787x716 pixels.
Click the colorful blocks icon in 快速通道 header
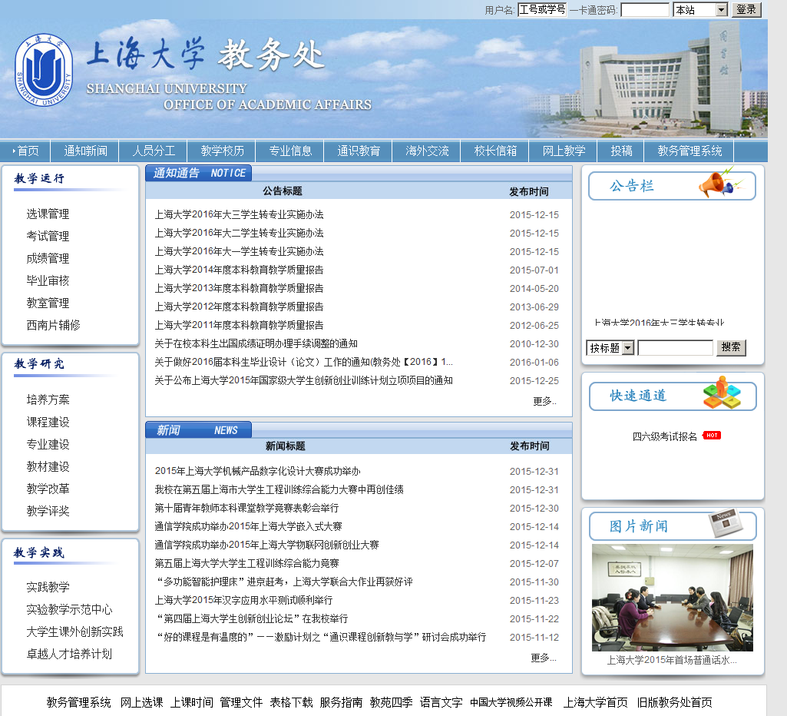[722, 393]
